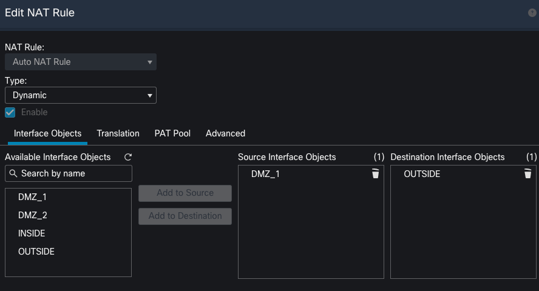The height and width of the screenshot is (291, 539).
Task: Click the Add to Source button
Action: pyautogui.click(x=185, y=193)
